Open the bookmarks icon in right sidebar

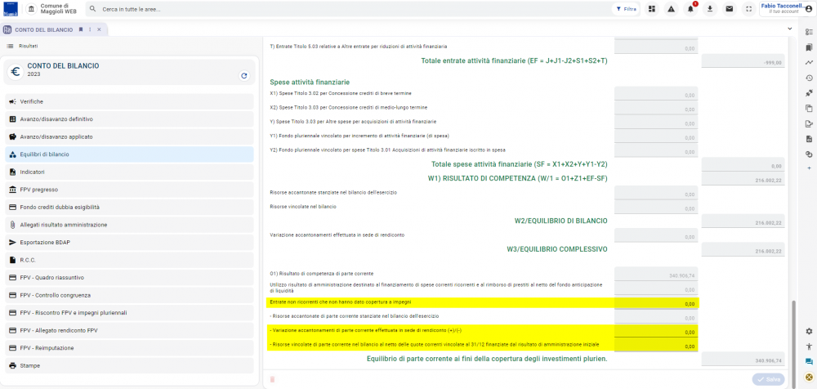809,47
